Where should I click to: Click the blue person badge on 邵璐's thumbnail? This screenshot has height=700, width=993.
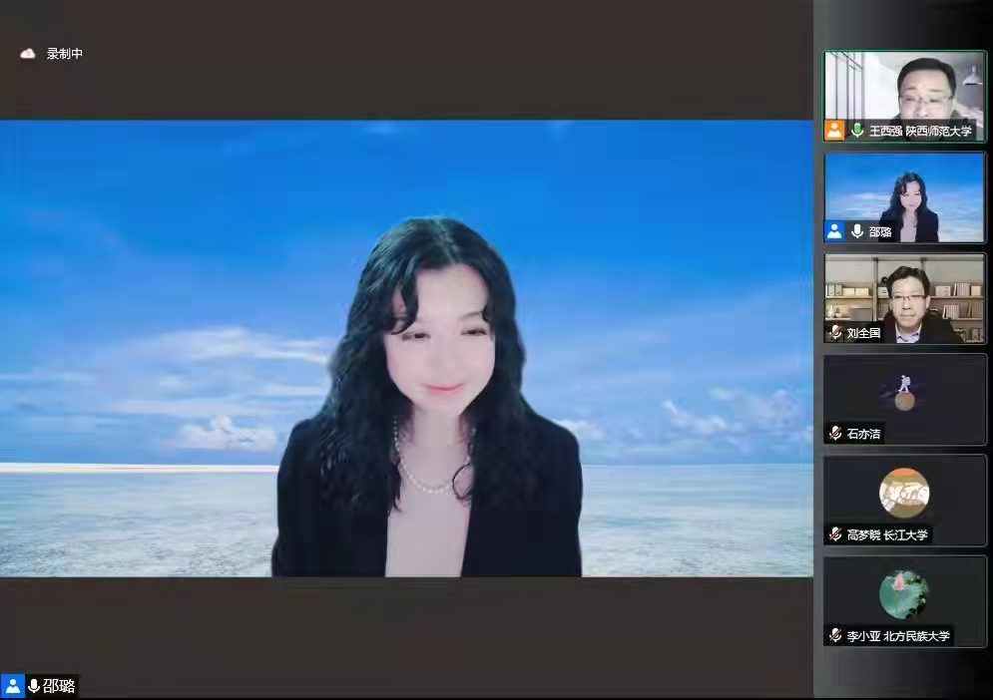click(x=834, y=231)
